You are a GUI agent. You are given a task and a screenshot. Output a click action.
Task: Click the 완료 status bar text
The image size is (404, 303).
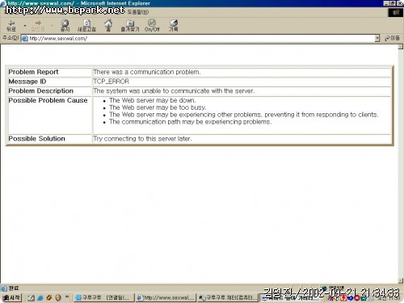pyautogui.click(x=14, y=288)
